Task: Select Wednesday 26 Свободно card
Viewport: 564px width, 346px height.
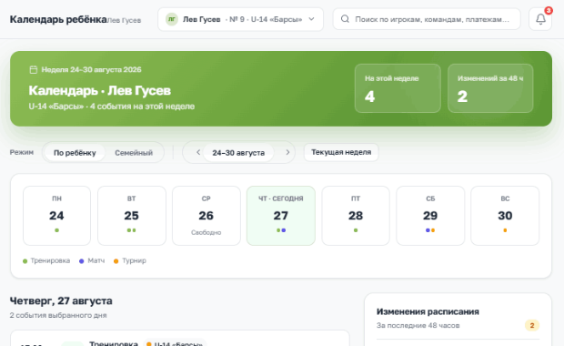Action: coord(206,216)
